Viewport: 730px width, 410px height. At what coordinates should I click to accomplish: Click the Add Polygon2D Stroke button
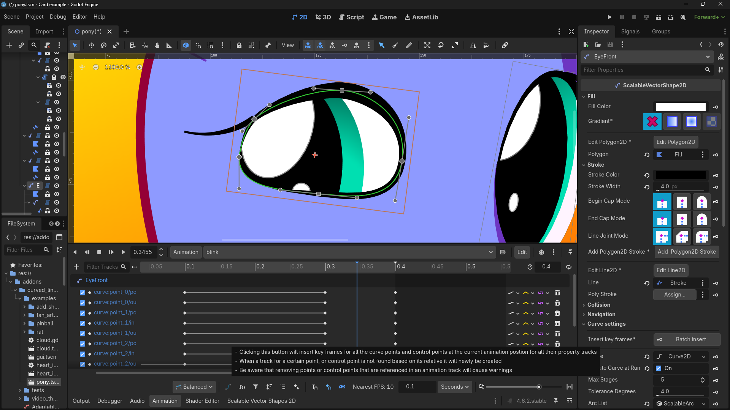(x=687, y=252)
